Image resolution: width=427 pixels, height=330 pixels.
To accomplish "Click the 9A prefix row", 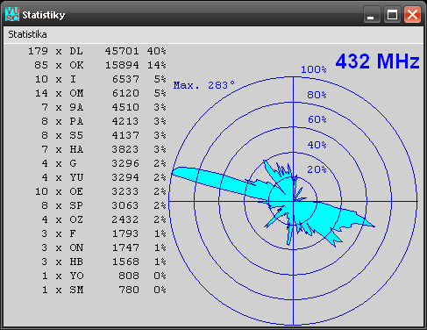I will pyautogui.click(x=103, y=107).
